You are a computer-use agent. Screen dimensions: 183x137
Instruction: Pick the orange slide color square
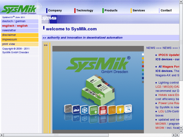(143, 62)
